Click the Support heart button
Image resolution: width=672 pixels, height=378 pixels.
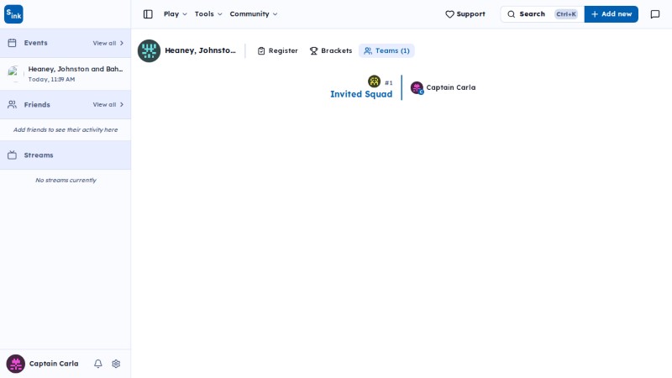click(x=465, y=14)
